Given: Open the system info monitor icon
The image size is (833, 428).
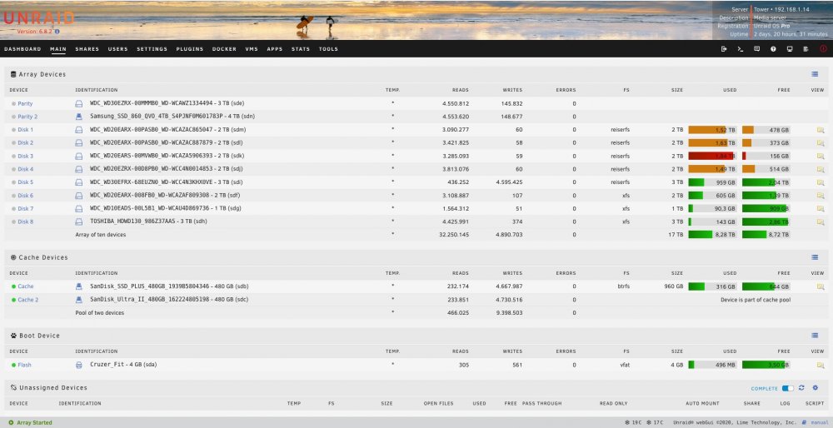Looking at the screenshot, I should point(790,49).
